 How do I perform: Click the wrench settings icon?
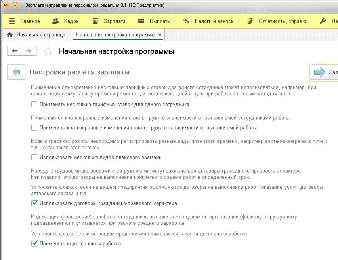(323, 21)
